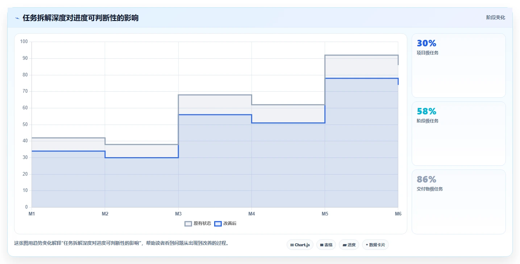Click the lightning icon beside the chart title
This screenshot has height=264, width=520.
[x=17, y=18]
